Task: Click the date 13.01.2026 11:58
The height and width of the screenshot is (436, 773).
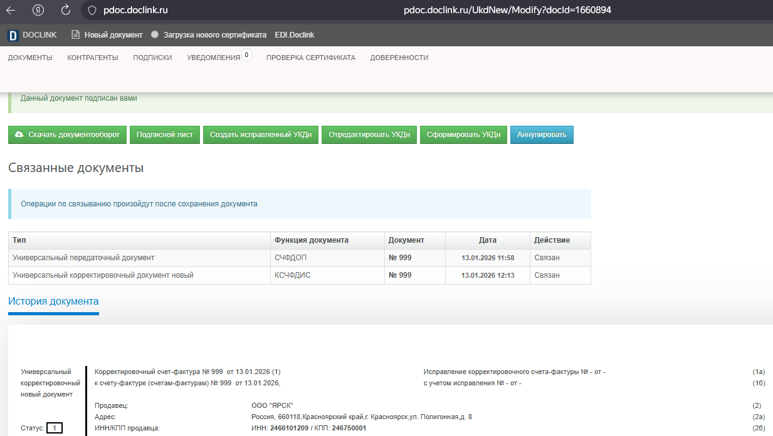Action: (x=488, y=258)
